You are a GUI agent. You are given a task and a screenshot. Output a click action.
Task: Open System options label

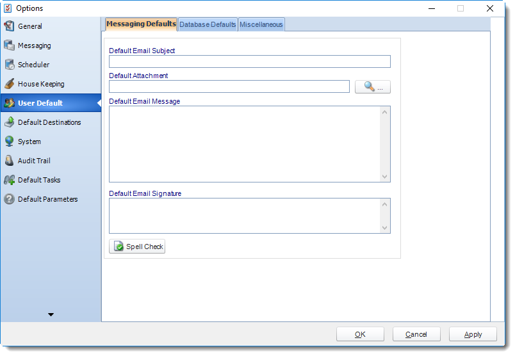pyautogui.click(x=29, y=142)
